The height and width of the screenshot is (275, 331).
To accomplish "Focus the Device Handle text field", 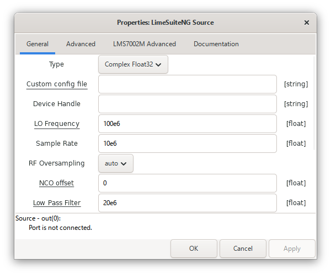I will (187, 104).
